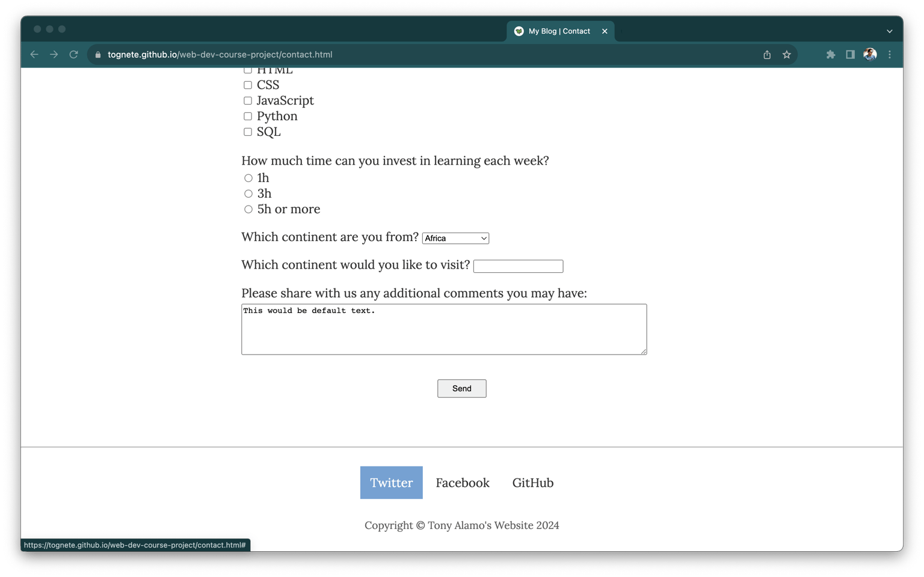
Task: Open the Facebook footer link
Action: pos(463,483)
